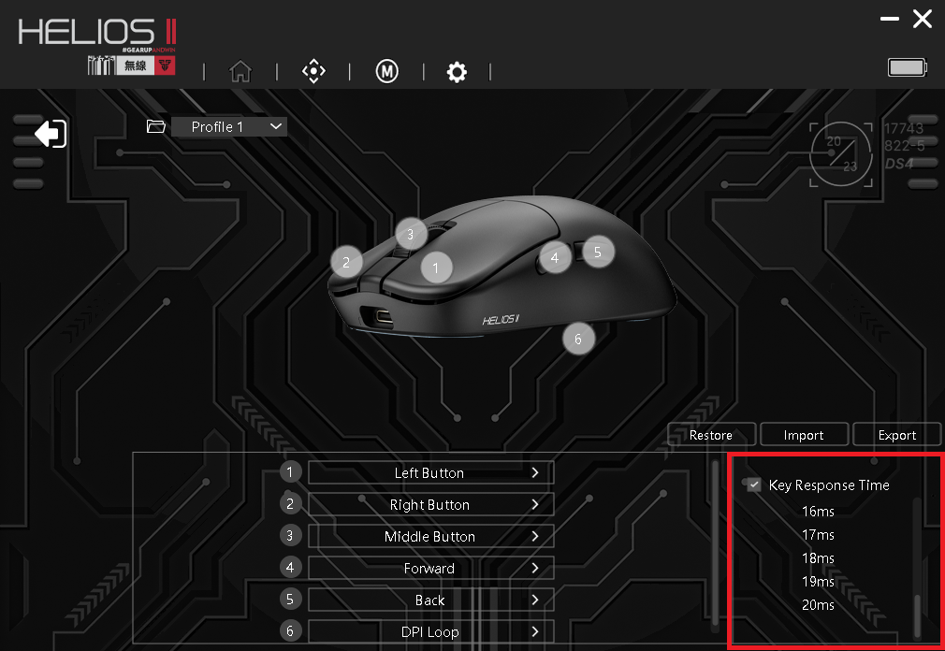Image resolution: width=945 pixels, height=651 pixels.
Task: Select mouse hotspot number 1
Action: (436, 268)
